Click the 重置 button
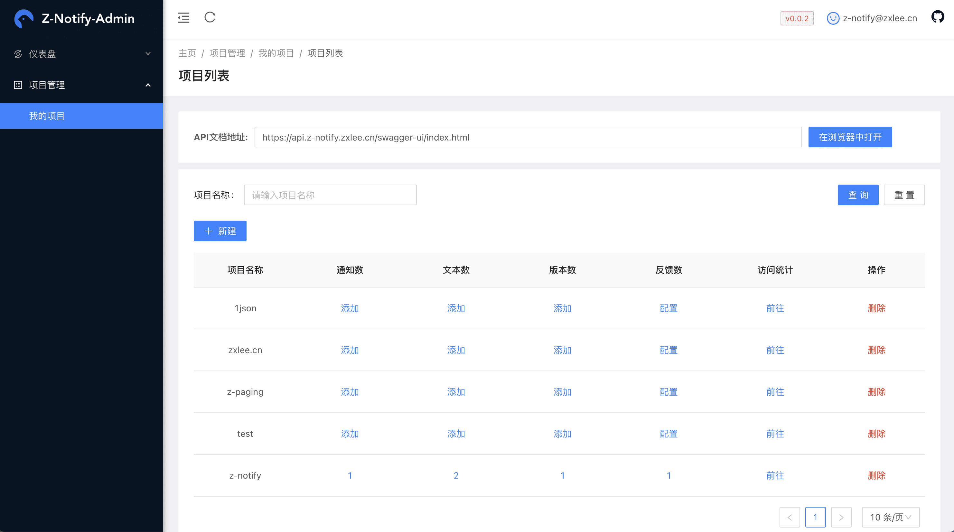 tap(904, 195)
